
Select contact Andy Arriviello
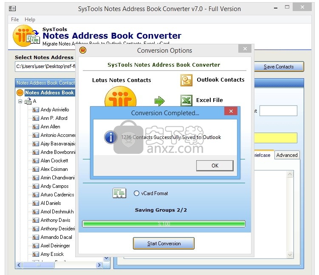tap(55, 110)
